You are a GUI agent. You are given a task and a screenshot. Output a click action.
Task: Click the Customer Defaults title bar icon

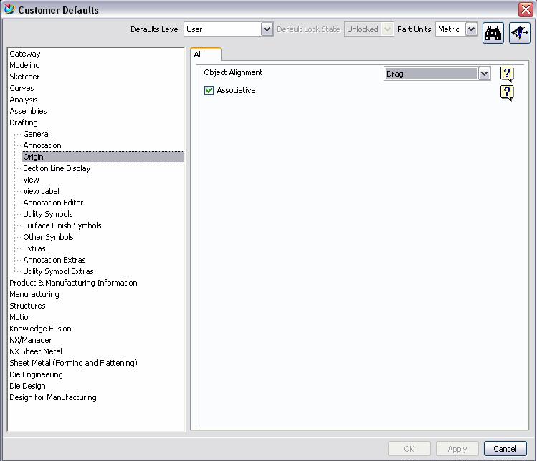coord(9,10)
